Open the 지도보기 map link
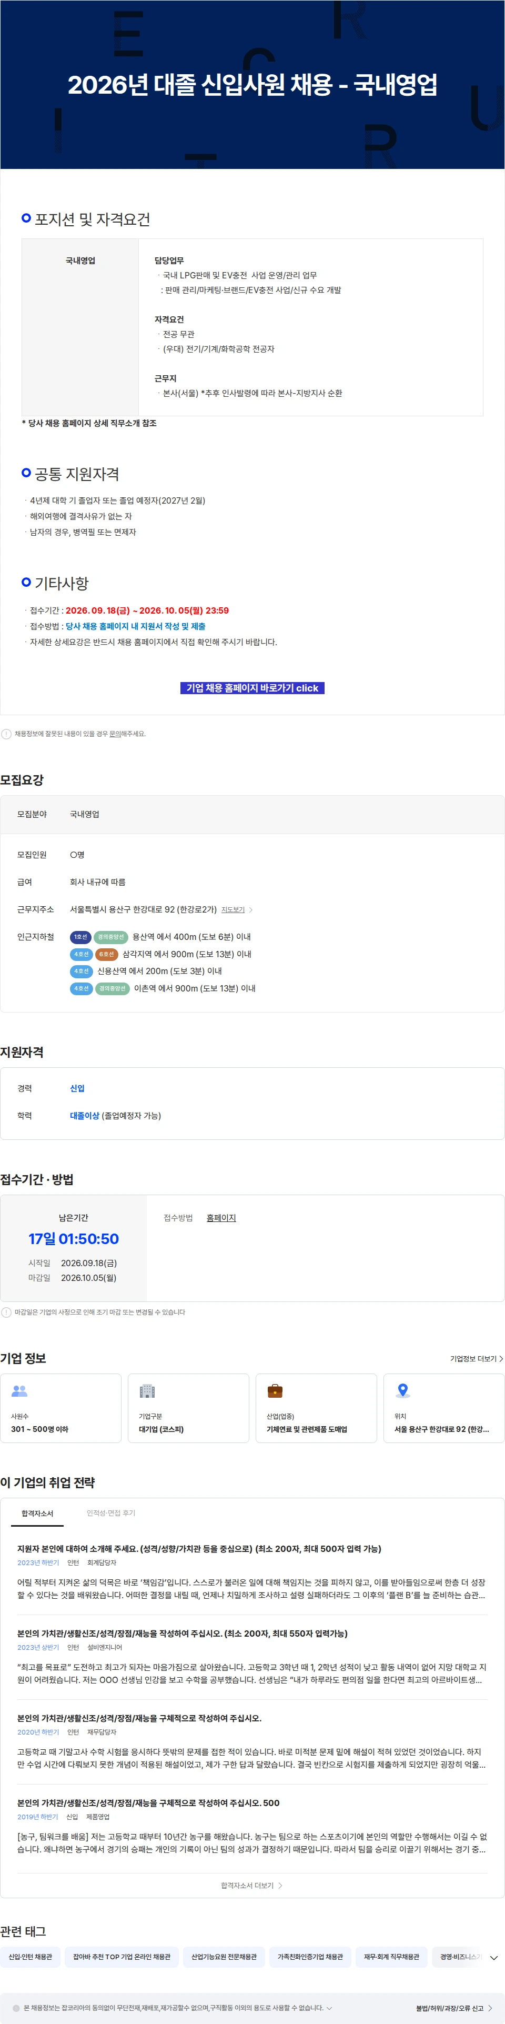The image size is (505, 2024). click(x=233, y=909)
